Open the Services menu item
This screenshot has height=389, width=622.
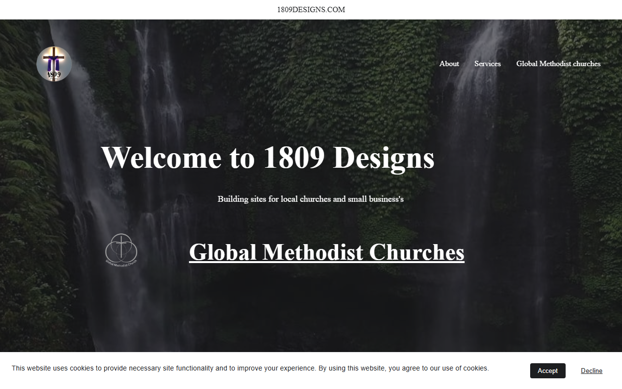pyautogui.click(x=487, y=64)
